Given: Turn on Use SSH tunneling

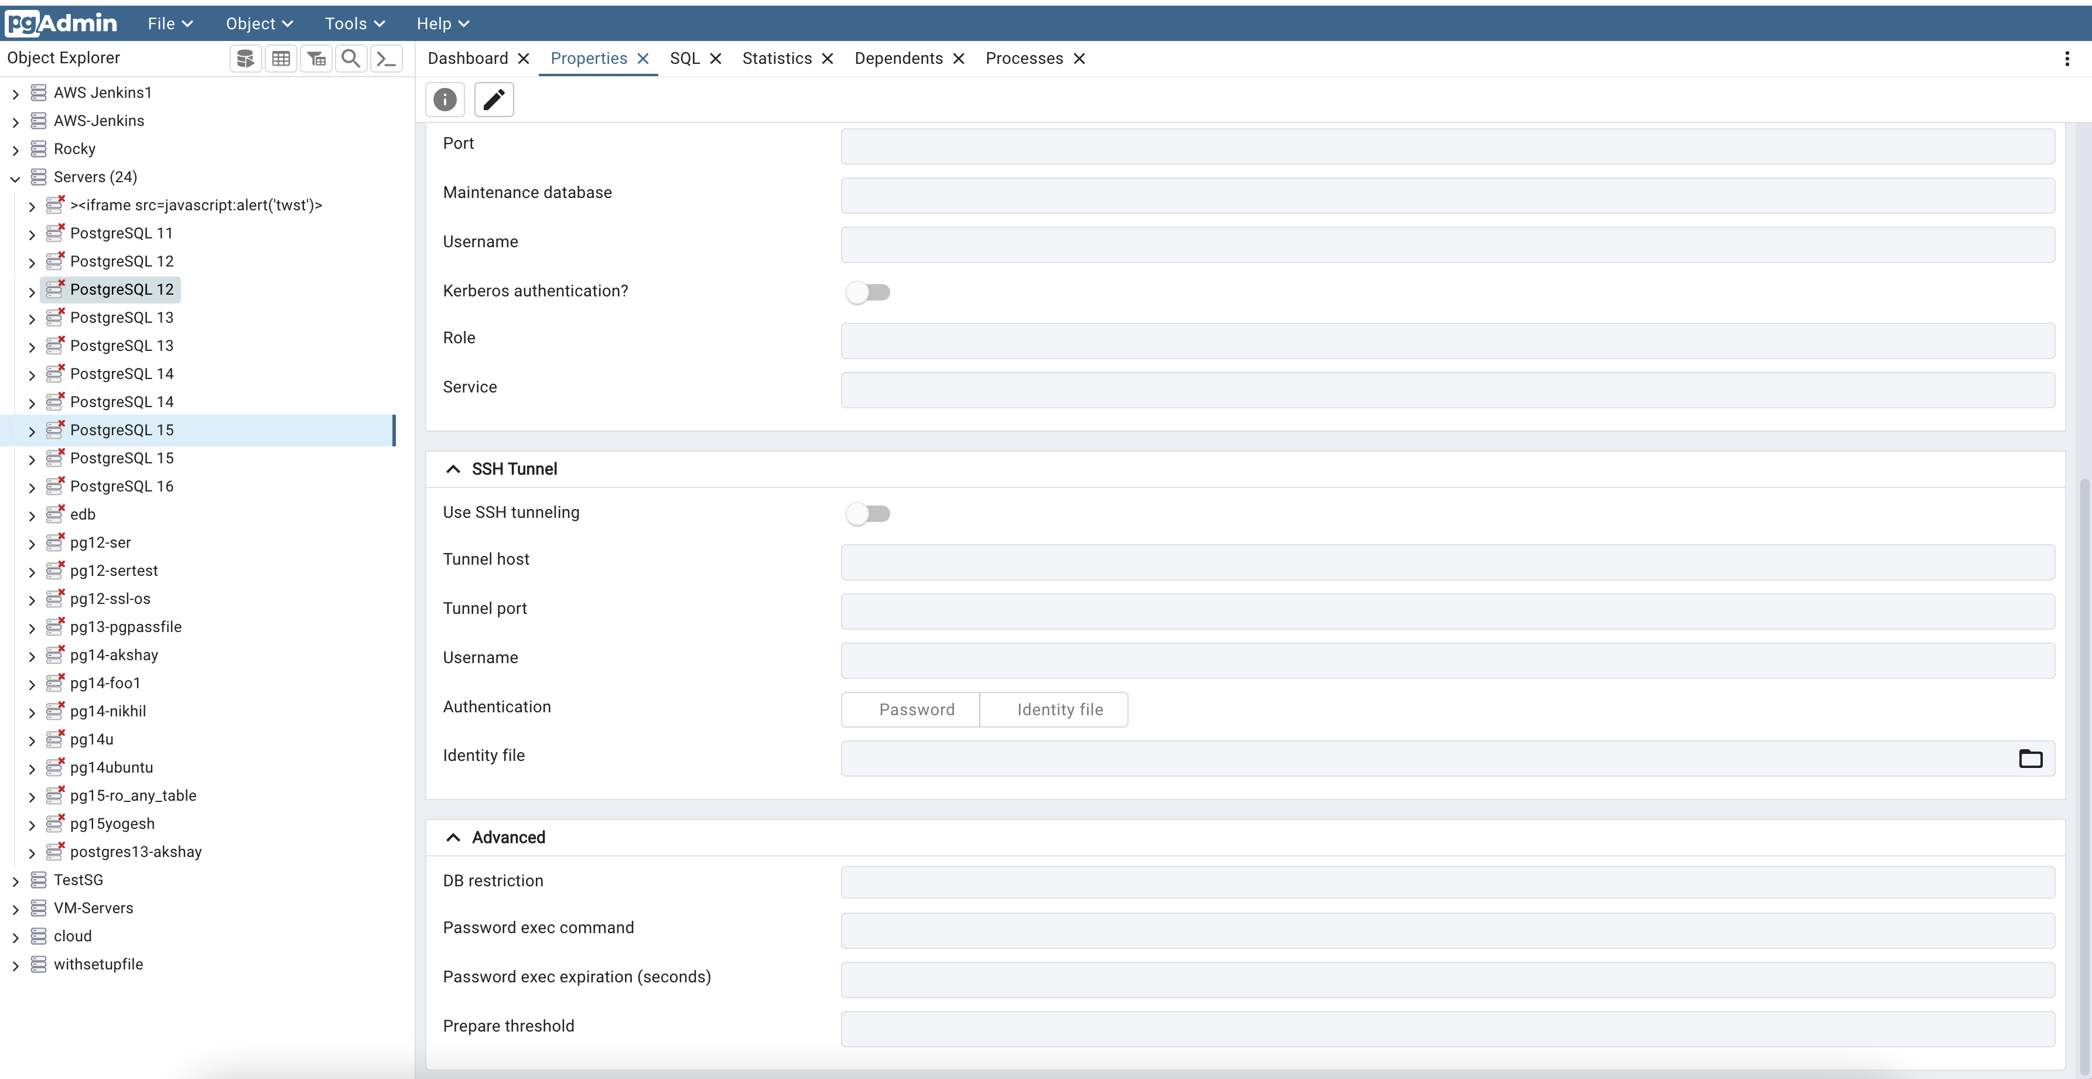Looking at the screenshot, I should (x=869, y=514).
